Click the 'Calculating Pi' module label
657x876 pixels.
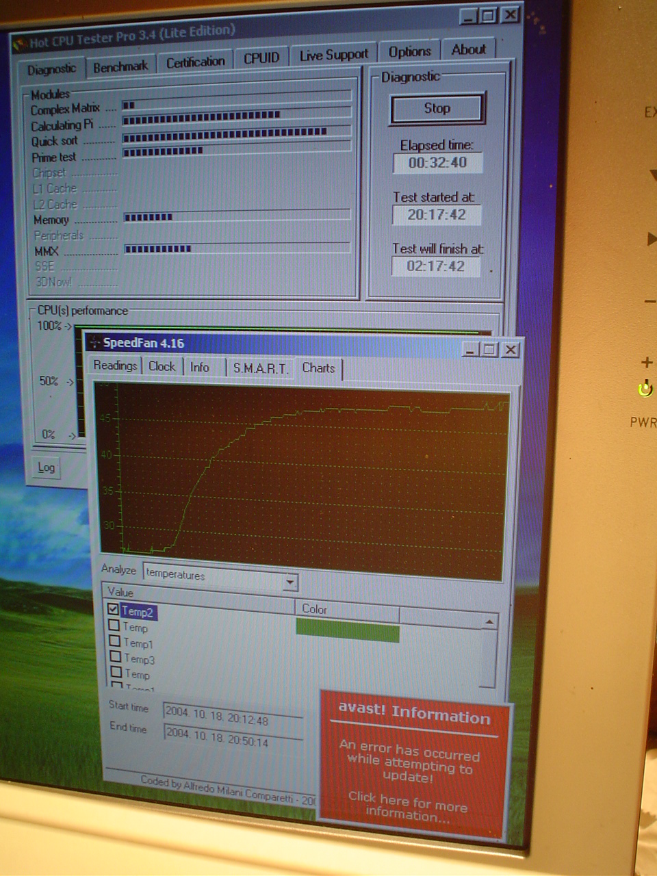(62, 125)
